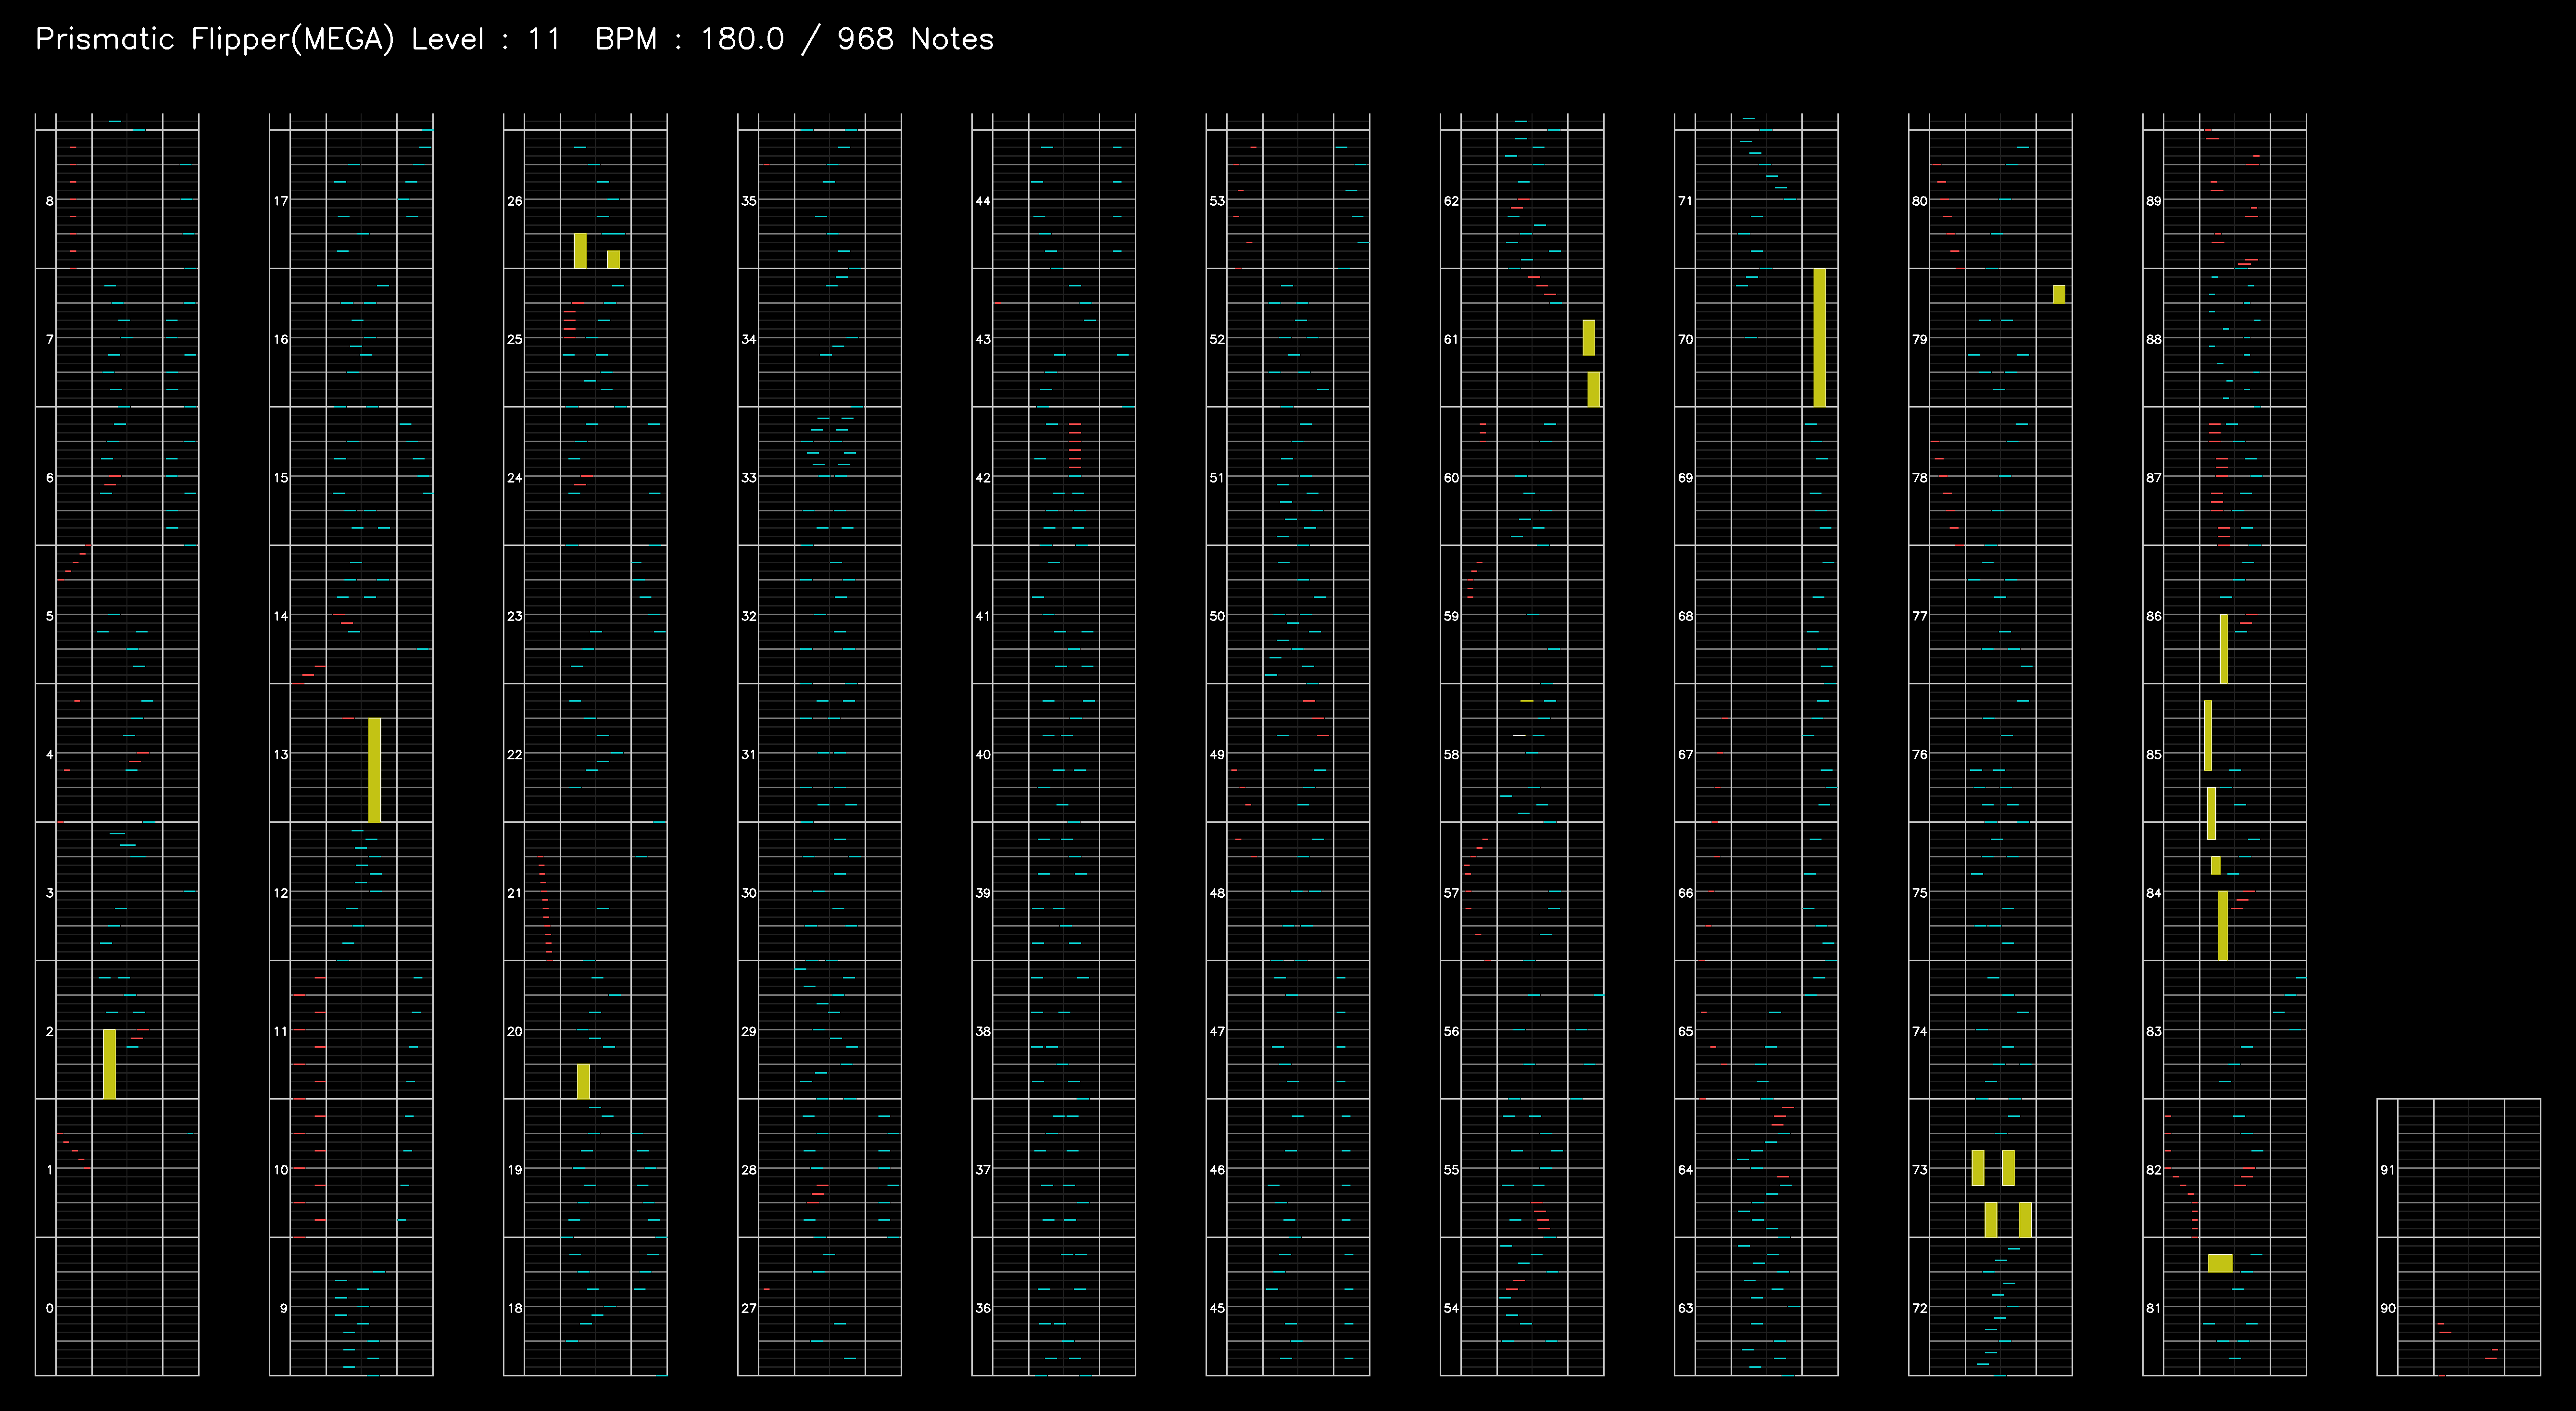Viewport: 2576px width, 1411px height.
Task: Click measure number 18 label
Action: (x=514, y=1308)
